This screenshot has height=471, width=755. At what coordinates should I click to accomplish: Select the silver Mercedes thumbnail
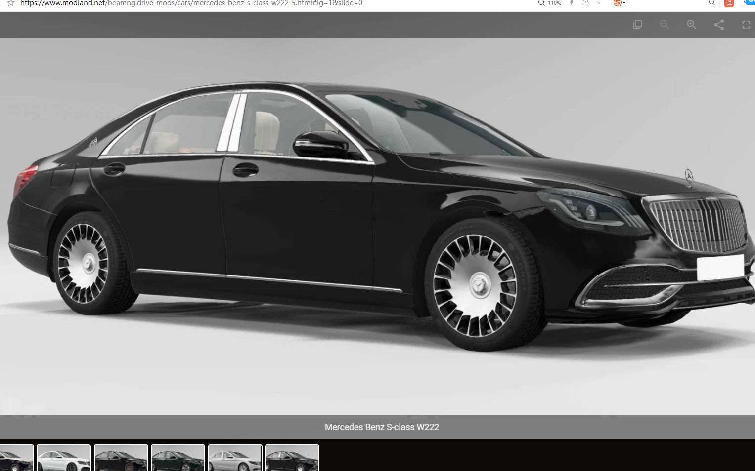click(x=235, y=458)
